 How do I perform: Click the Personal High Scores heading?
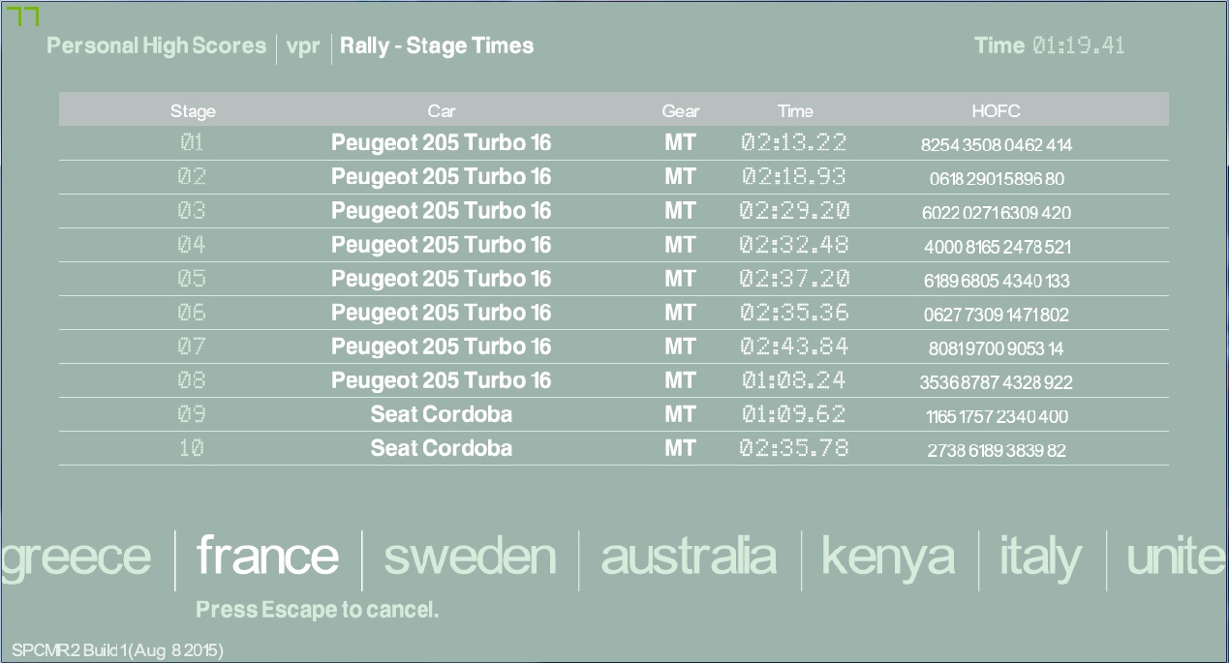pyautogui.click(x=156, y=45)
